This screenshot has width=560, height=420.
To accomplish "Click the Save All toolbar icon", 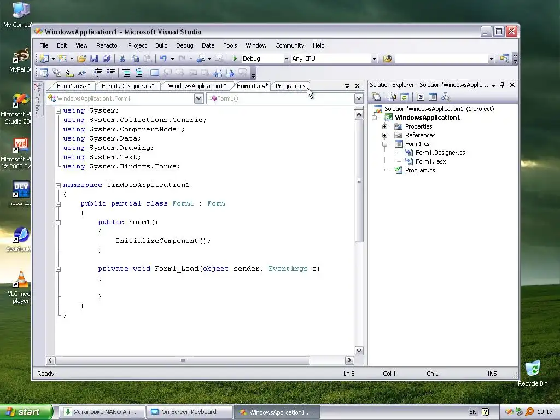I will 107,59.
